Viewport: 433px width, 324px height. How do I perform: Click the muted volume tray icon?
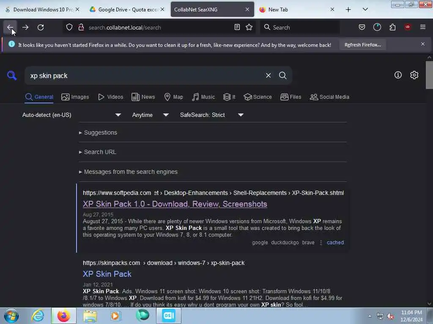click(390, 316)
